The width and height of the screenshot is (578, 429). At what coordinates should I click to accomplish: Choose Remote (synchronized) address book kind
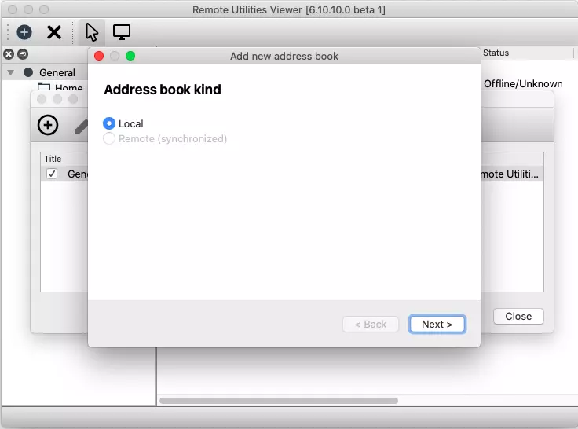coord(109,139)
